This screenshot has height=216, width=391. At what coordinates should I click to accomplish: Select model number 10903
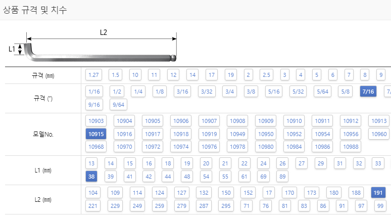pos(96,121)
